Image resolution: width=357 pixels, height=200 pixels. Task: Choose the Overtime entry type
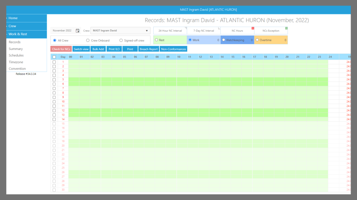coord(257,40)
